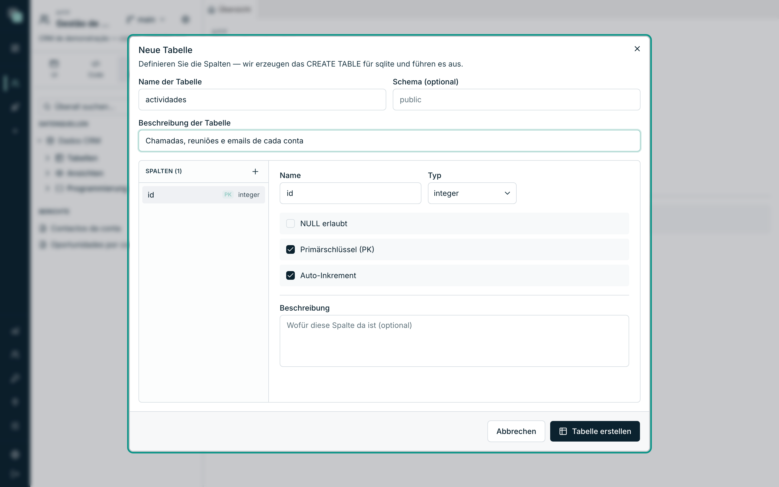Click the PK badge on id
The image size is (779, 487).
[228, 195]
